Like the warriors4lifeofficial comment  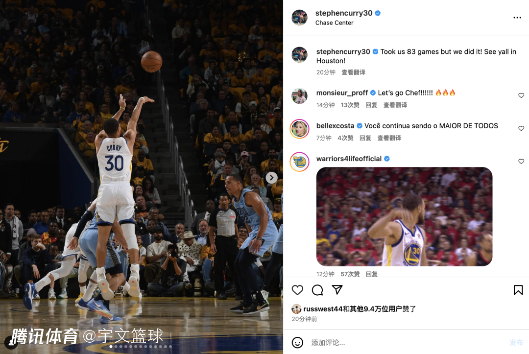tap(521, 162)
